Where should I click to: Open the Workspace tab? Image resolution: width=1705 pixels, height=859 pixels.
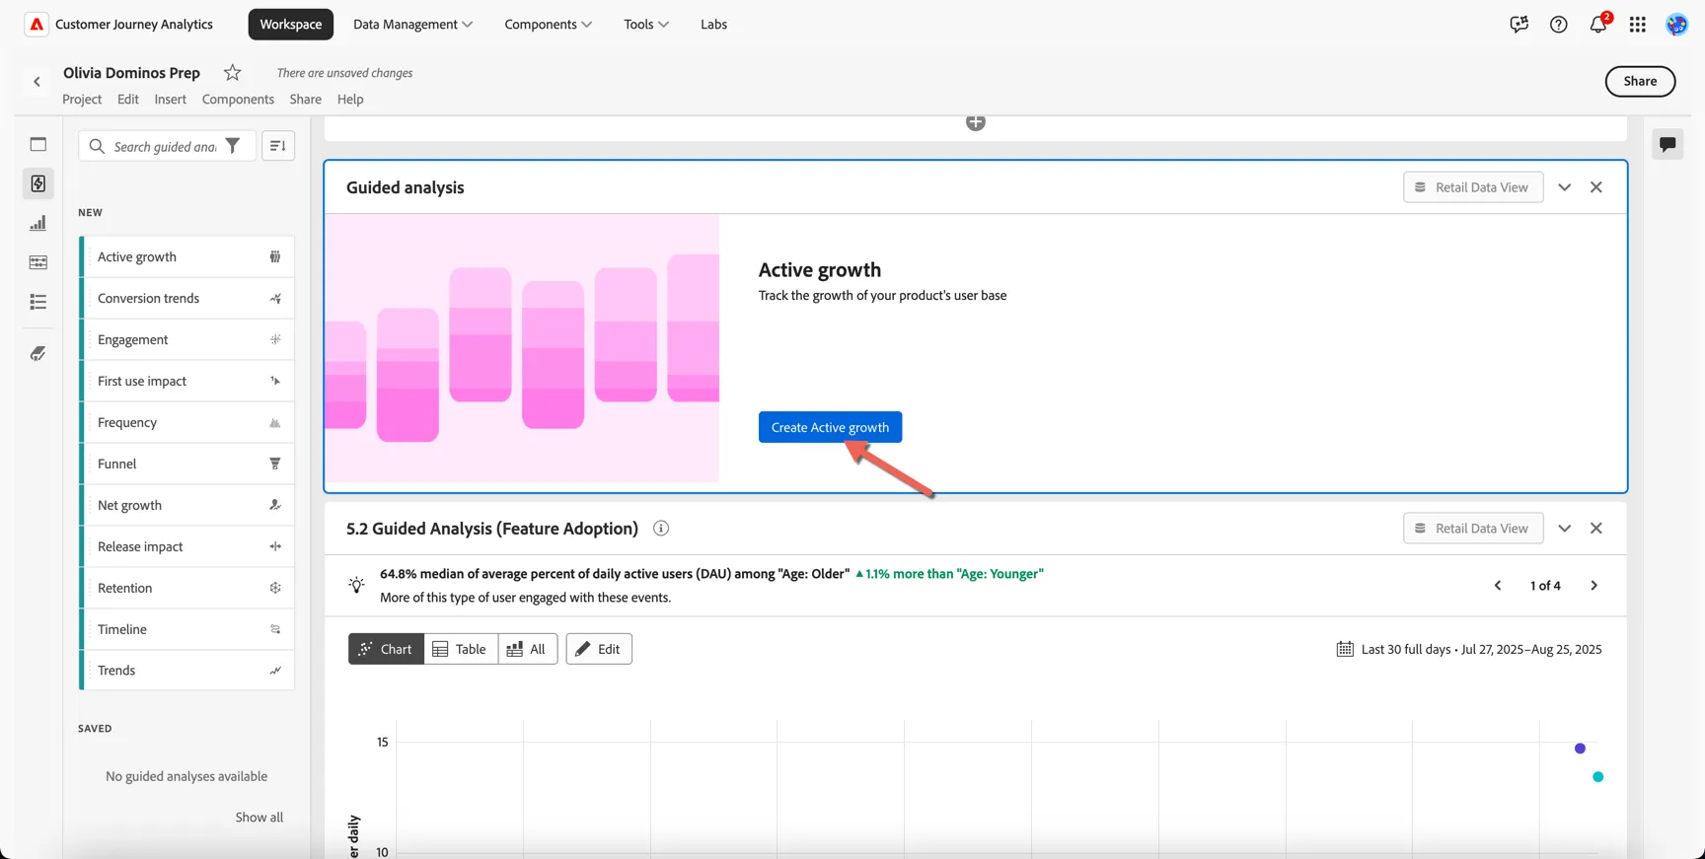pyautogui.click(x=291, y=25)
